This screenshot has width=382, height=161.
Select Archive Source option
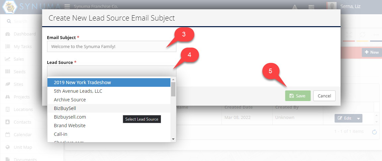(109, 100)
